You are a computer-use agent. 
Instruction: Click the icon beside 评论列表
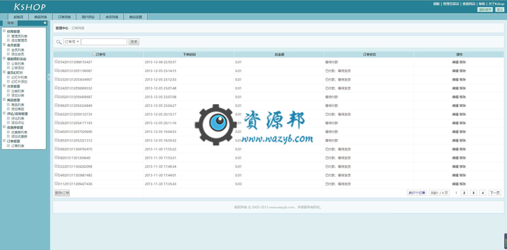[x=8, y=118]
